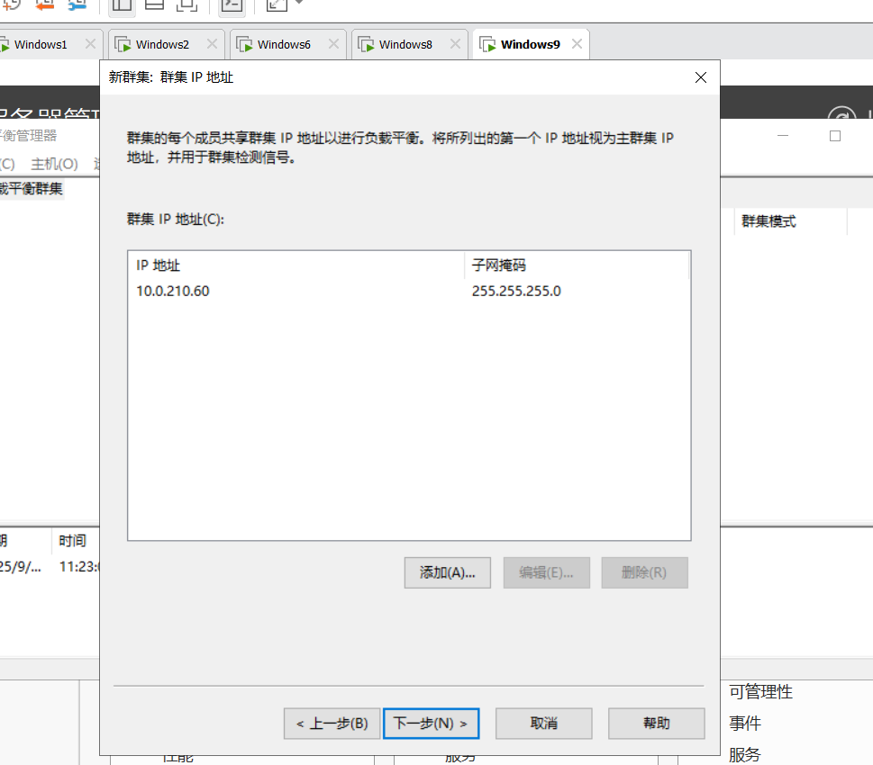
Task: Open the 主机(O) menu
Action: (54, 164)
